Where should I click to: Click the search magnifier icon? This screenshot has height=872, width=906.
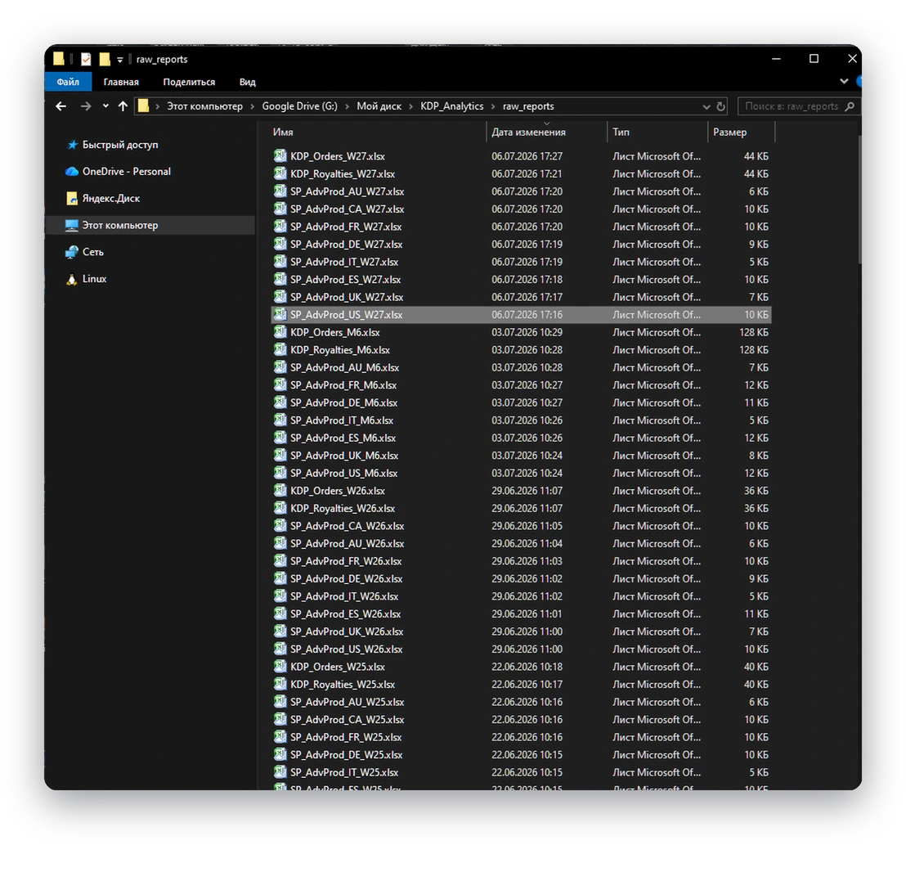[x=850, y=106]
